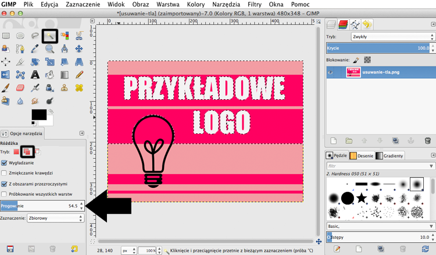Open the Plik menu
The height and width of the screenshot is (255, 436).
28,5
